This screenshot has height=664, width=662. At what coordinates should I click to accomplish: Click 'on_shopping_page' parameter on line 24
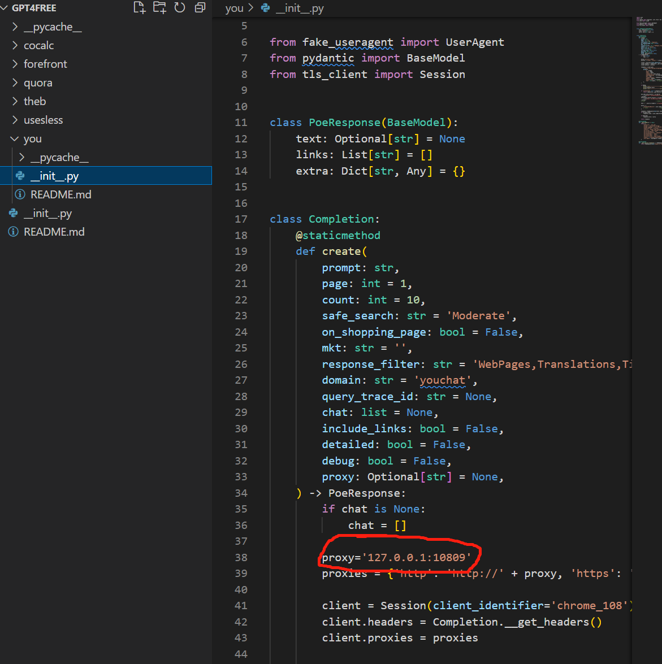pos(374,332)
